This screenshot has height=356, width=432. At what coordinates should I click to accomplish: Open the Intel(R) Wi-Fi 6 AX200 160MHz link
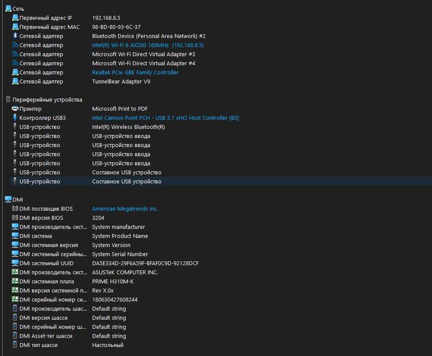(x=148, y=45)
